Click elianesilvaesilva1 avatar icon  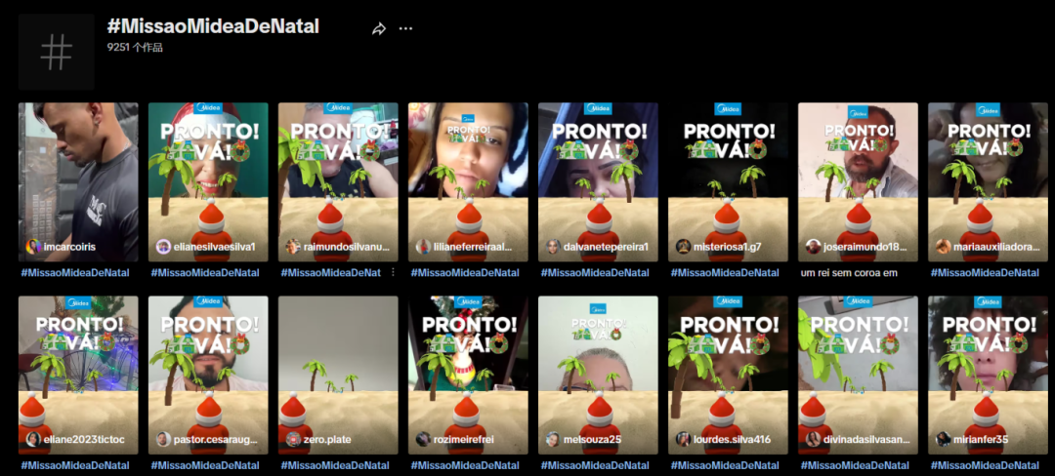(x=163, y=247)
